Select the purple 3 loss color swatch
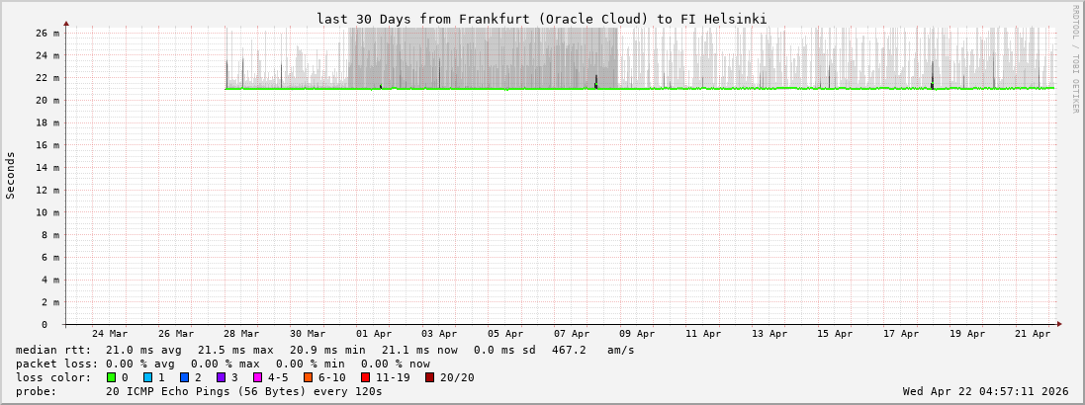1085x405 pixels. pyautogui.click(x=222, y=377)
